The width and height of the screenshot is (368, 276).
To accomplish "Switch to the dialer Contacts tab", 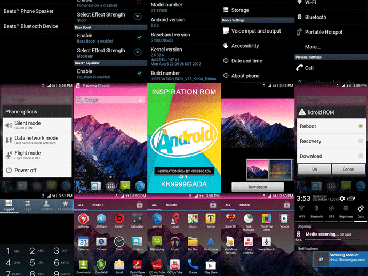I will [46, 206].
